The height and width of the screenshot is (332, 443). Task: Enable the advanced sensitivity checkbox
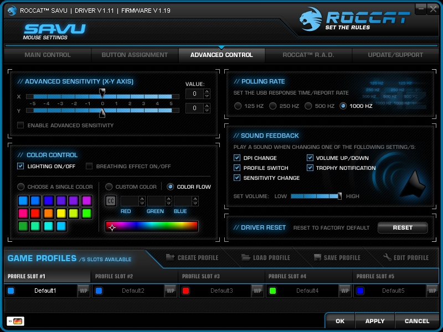(x=20, y=126)
